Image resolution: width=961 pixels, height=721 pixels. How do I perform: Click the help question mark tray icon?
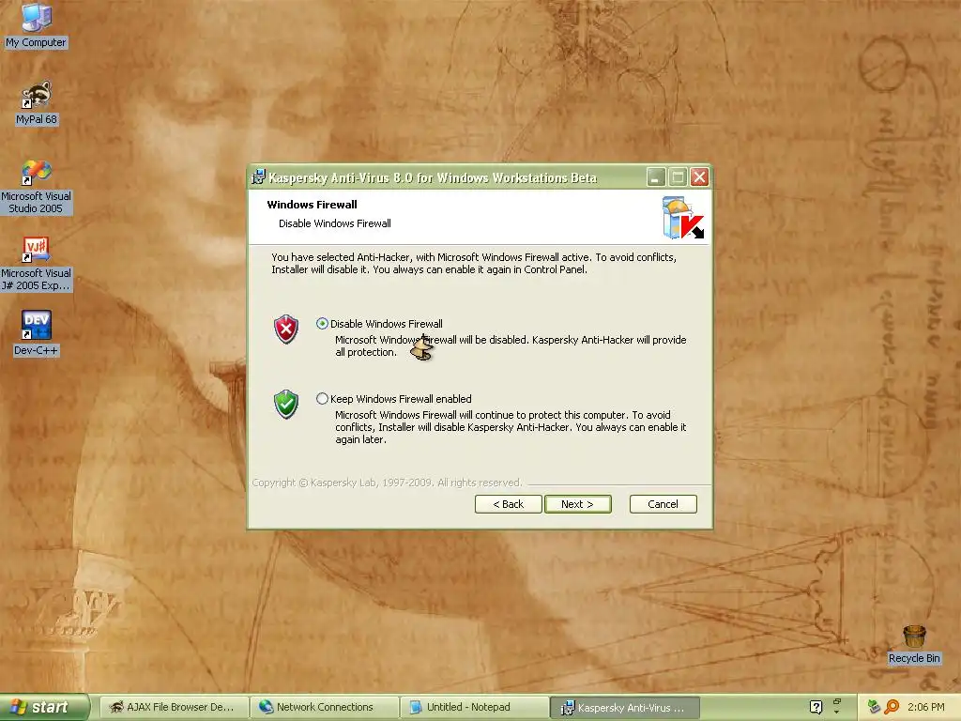coord(816,707)
